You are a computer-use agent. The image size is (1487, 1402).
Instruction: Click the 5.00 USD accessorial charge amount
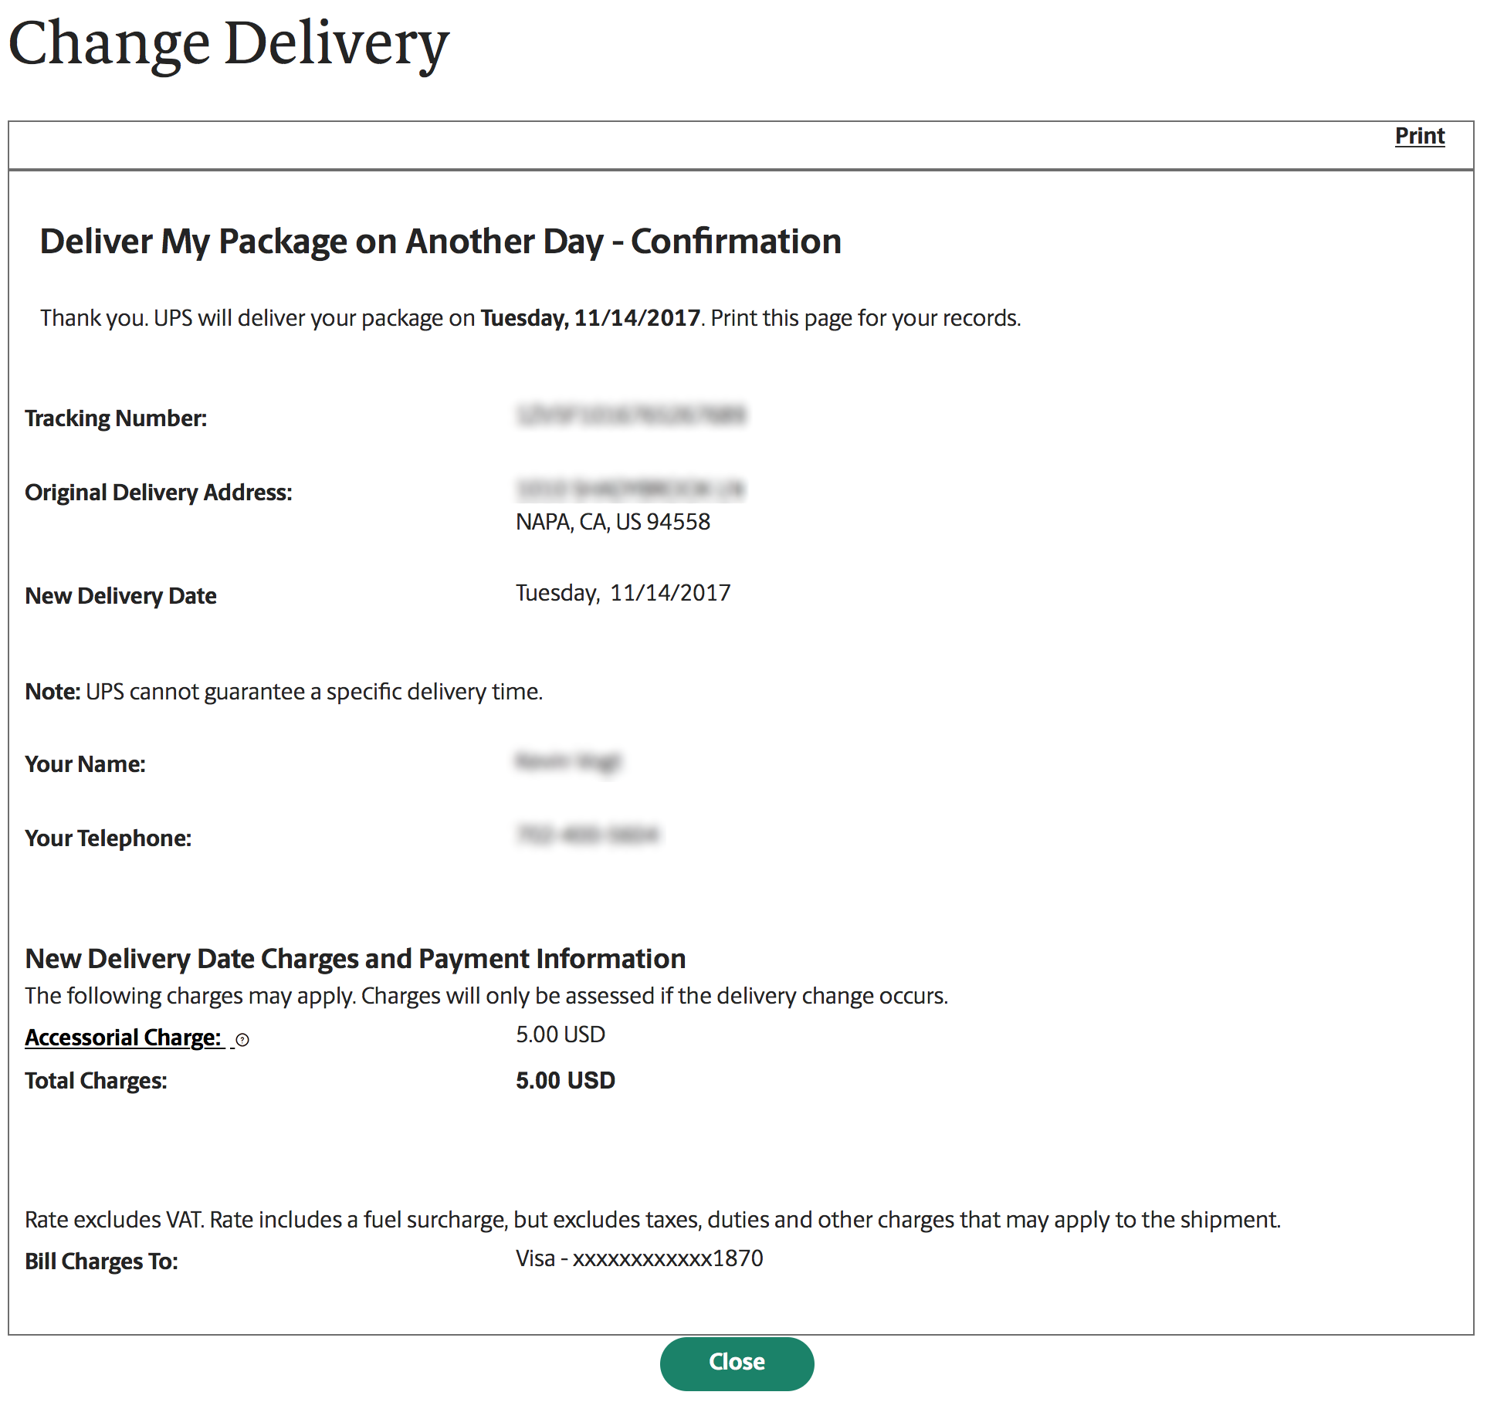[x=561, y=1035]
